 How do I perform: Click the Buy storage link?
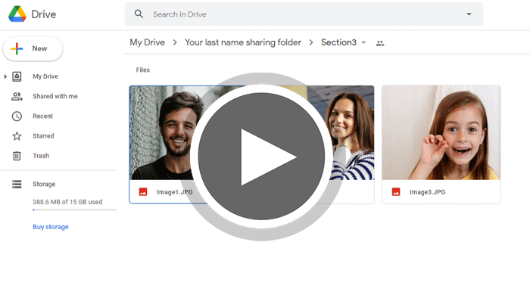[x=51, y=227]
